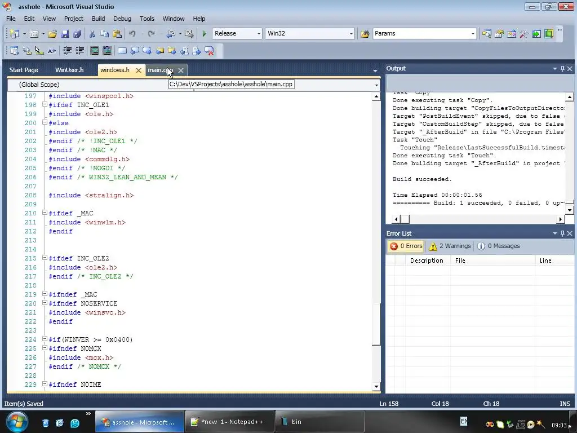Screen dimensions: 577x433
Task: Click the Open File folder icon
Action: (52, 34)
